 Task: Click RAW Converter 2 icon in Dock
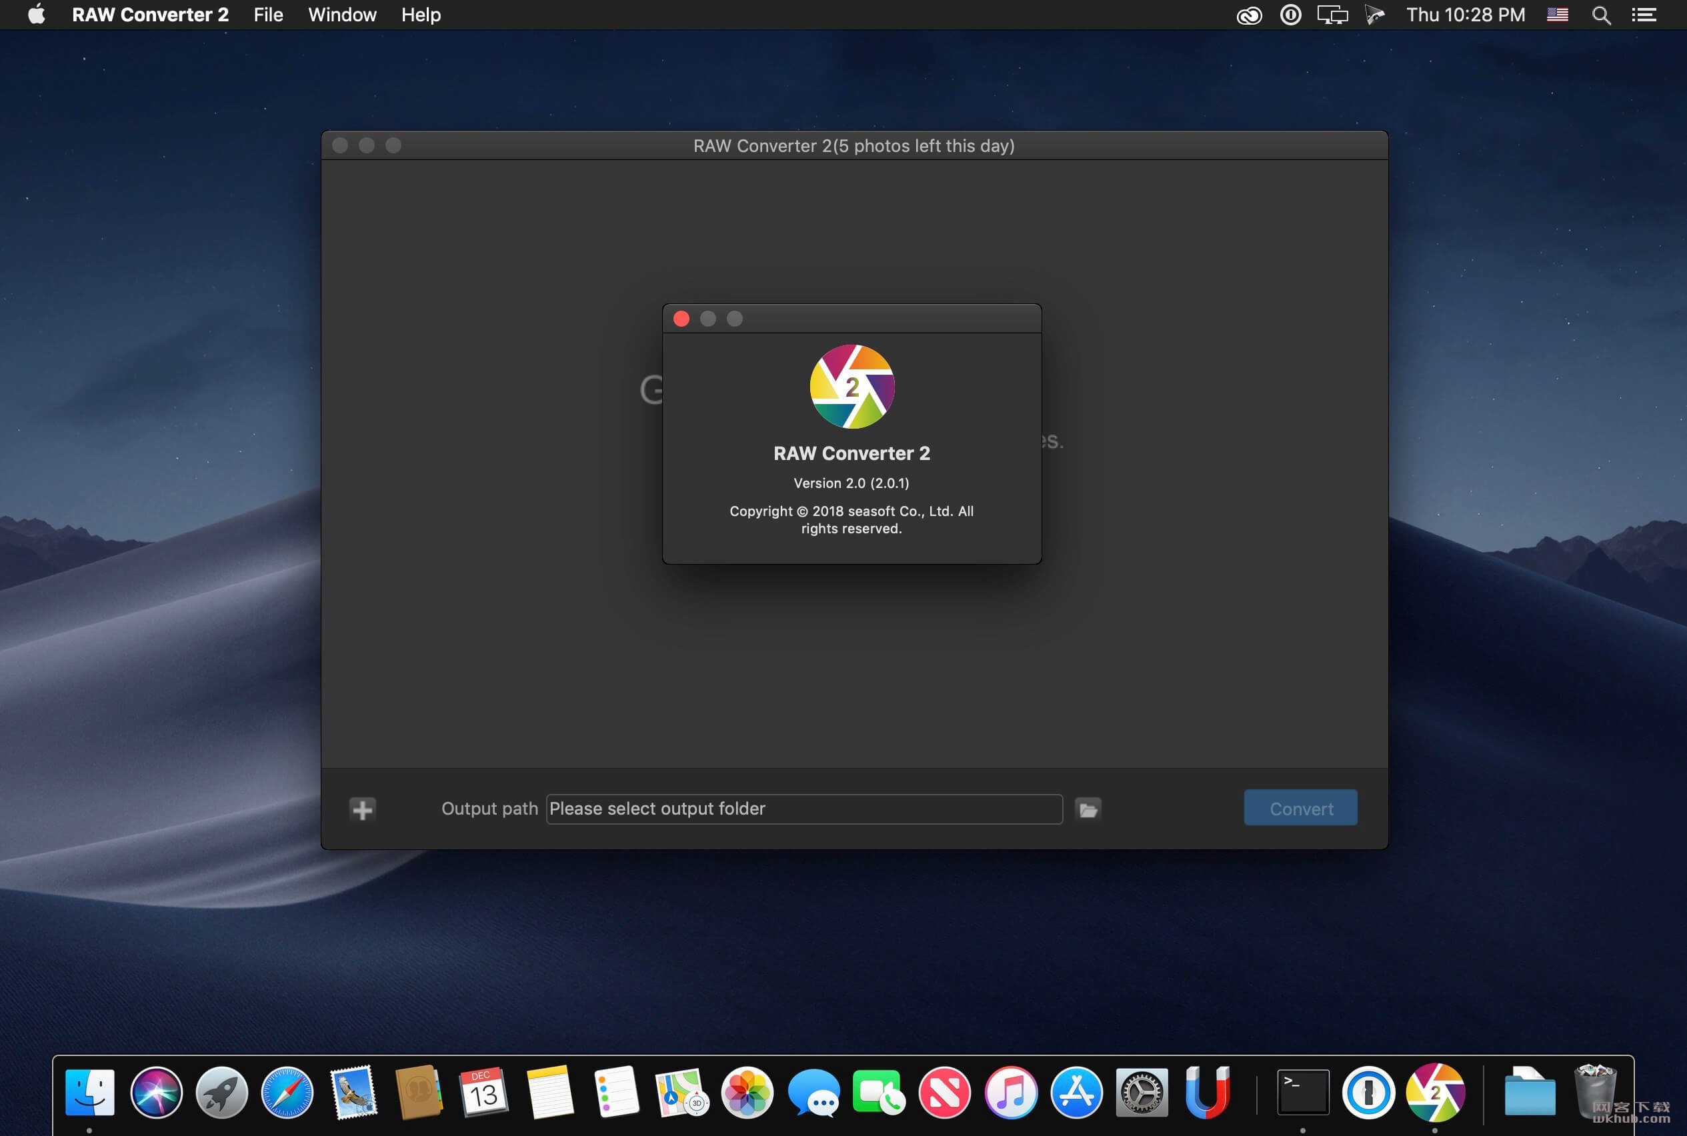pyautogui.click(x=1435, y=1092)
